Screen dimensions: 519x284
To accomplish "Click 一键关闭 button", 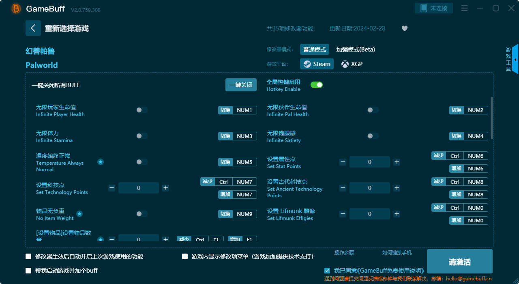I will point(241,85).
